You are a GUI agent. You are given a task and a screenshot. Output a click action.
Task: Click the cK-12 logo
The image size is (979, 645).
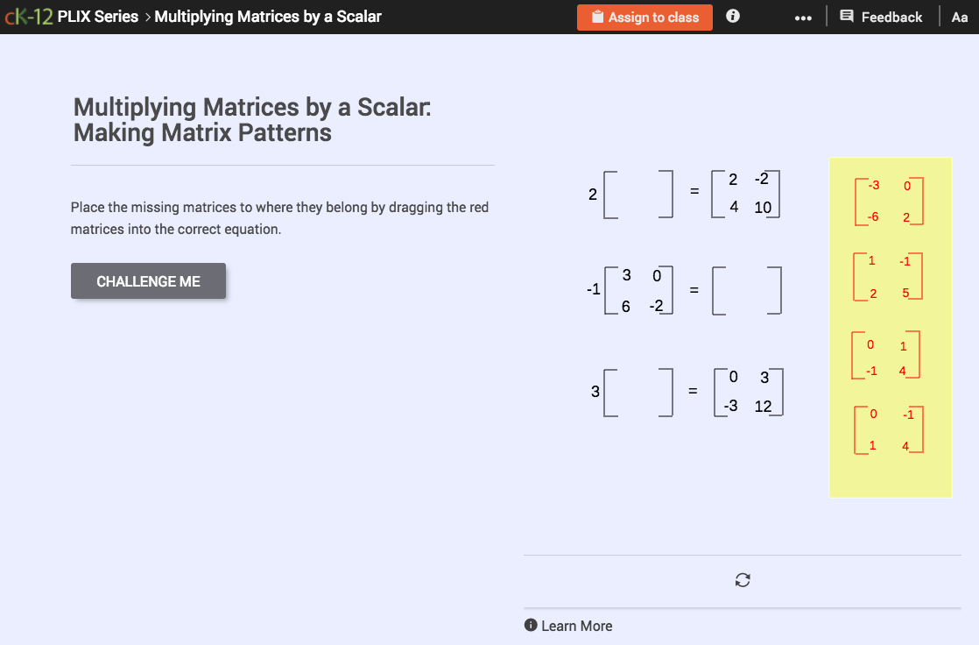[x=29, y=15]
